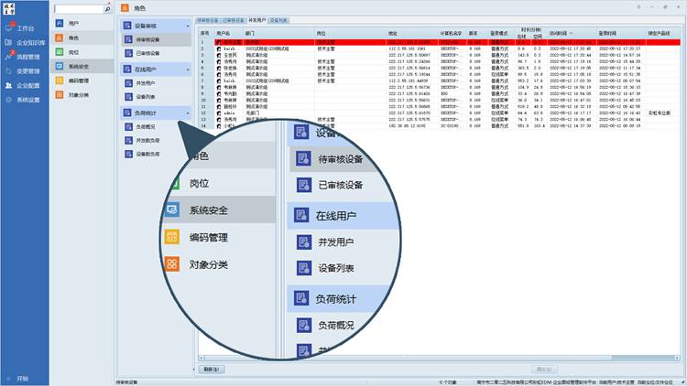
Task: Open 企业配置 in the left navigation
Action: tap(27, 84)
